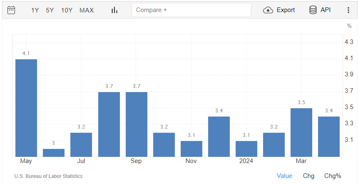This screenshot has width=358, height=185.
Task: Select the 5Y time range
Action: pos(50,10)
